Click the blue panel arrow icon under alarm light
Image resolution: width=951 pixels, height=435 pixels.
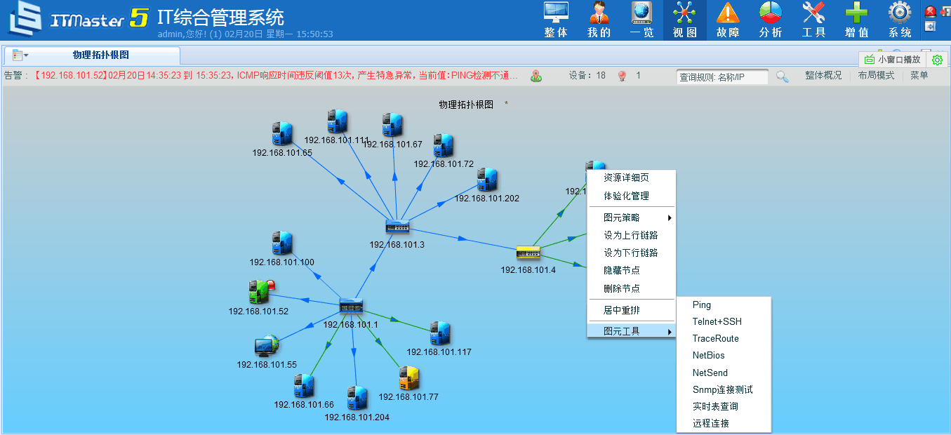click(930, 27)
